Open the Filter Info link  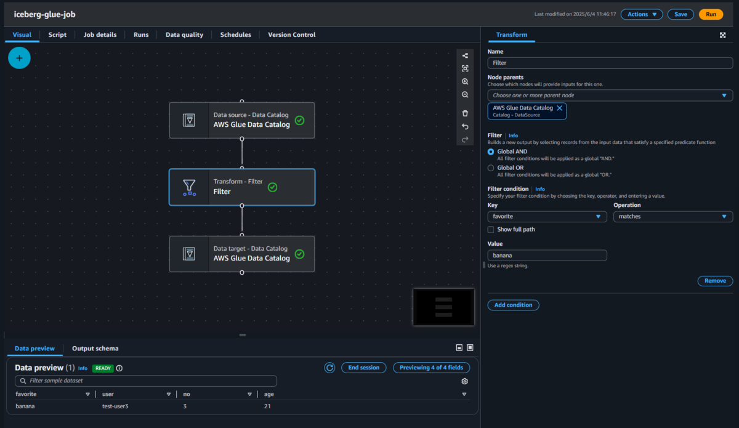point(513,135)
